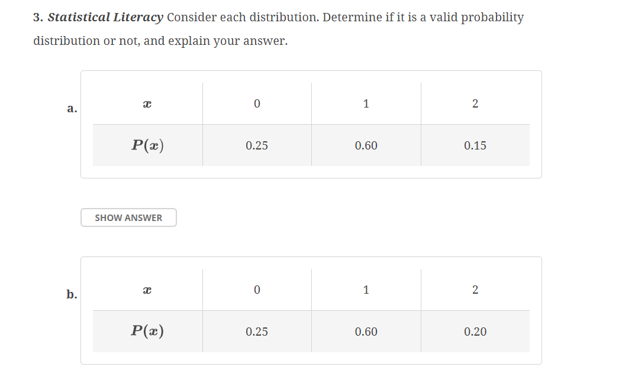635x380 pixels.
Task: Select the column value 0 in table a
Action: [256, 103]
